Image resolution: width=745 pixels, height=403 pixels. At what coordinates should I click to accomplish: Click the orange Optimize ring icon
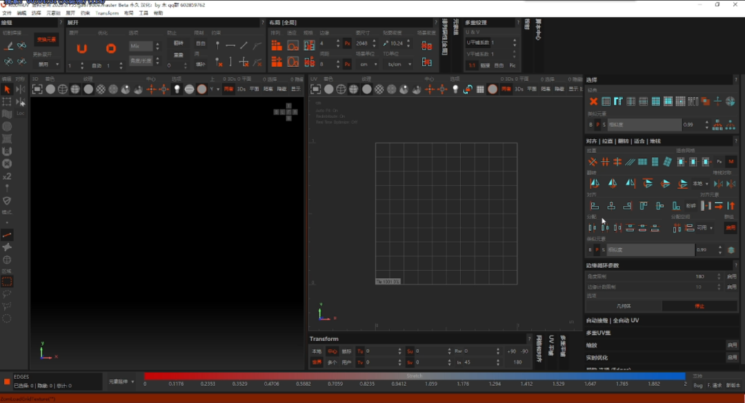point(110,48)
